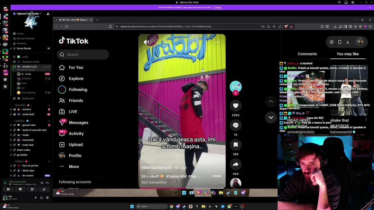Open Following feed
Image resolution: width=374 pixels, height=210 pixels.
78,90
